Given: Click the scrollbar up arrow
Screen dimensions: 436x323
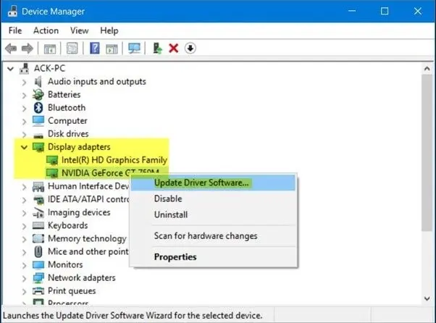Looking at the screenshot, I should point(427,68).
